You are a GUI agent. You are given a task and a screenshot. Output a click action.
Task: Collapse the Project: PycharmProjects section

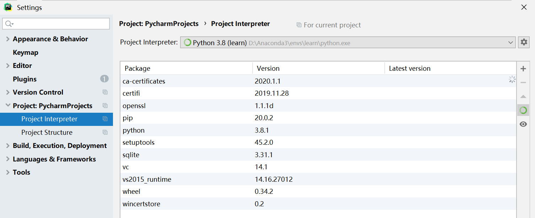click(x=8, y=106)
